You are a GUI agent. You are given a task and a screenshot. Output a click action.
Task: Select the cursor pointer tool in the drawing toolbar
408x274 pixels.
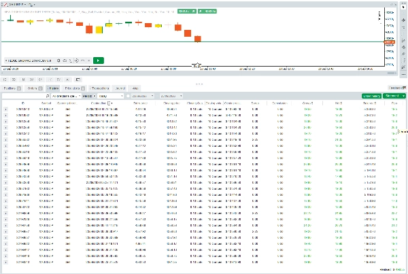403,7
